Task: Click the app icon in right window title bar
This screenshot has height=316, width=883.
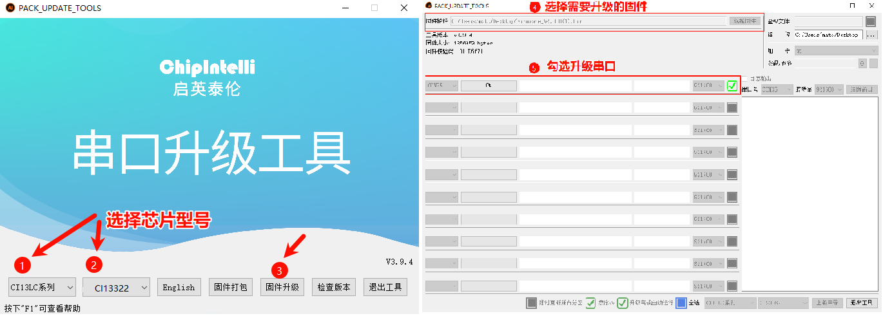Action: 429,6
